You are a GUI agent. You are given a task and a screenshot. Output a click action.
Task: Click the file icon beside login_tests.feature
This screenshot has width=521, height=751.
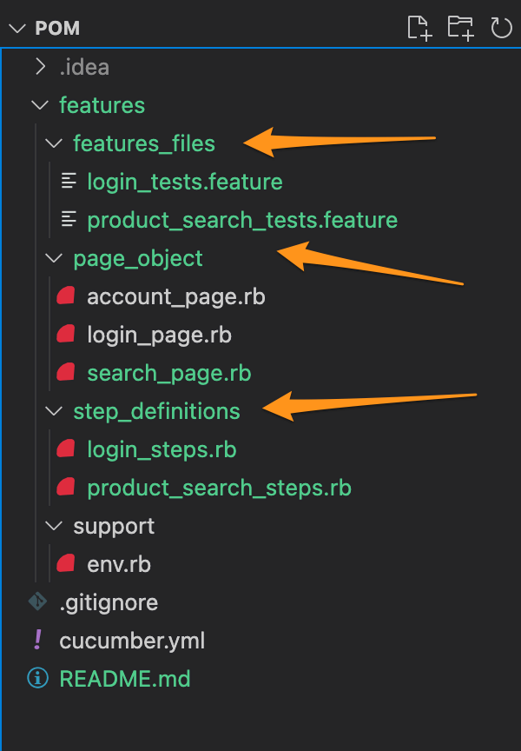point(68,182)
